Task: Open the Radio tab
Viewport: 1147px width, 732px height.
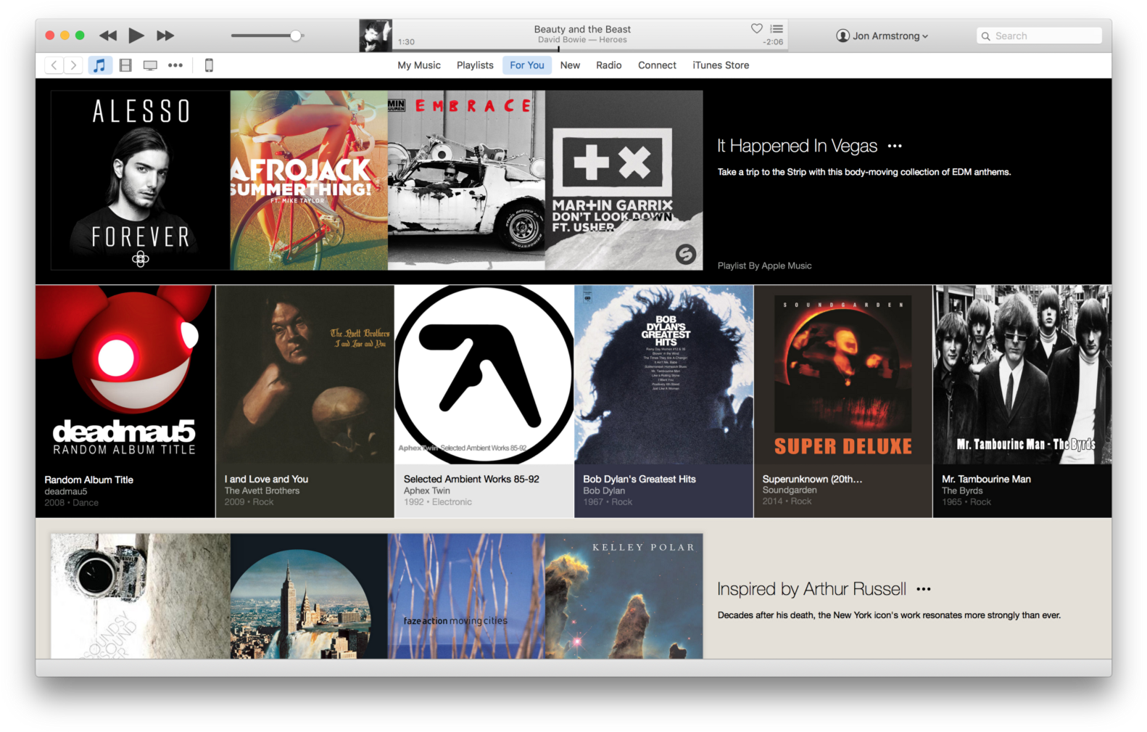Action: click(608, 65)
